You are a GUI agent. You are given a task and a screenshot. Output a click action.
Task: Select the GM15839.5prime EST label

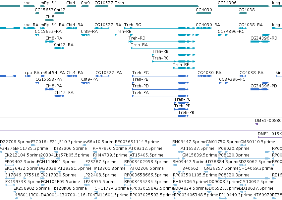click(199, 155)
